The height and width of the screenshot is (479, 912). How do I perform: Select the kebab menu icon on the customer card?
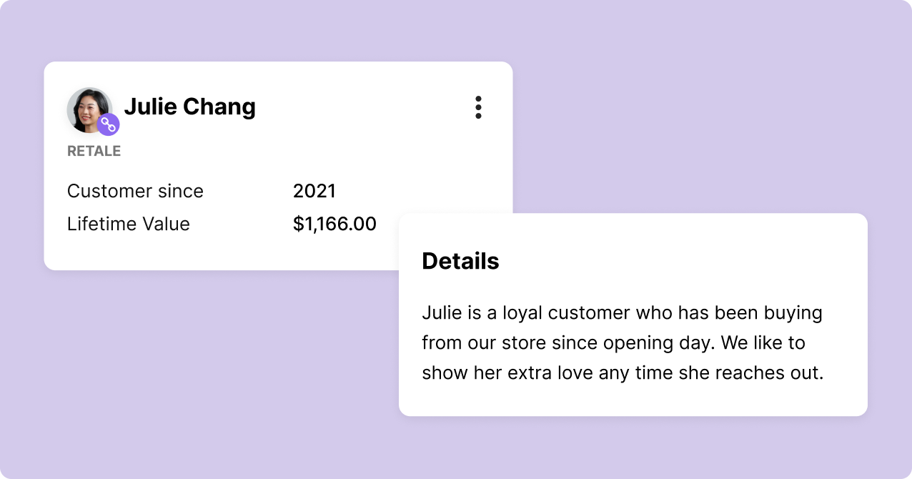point(477,107)
